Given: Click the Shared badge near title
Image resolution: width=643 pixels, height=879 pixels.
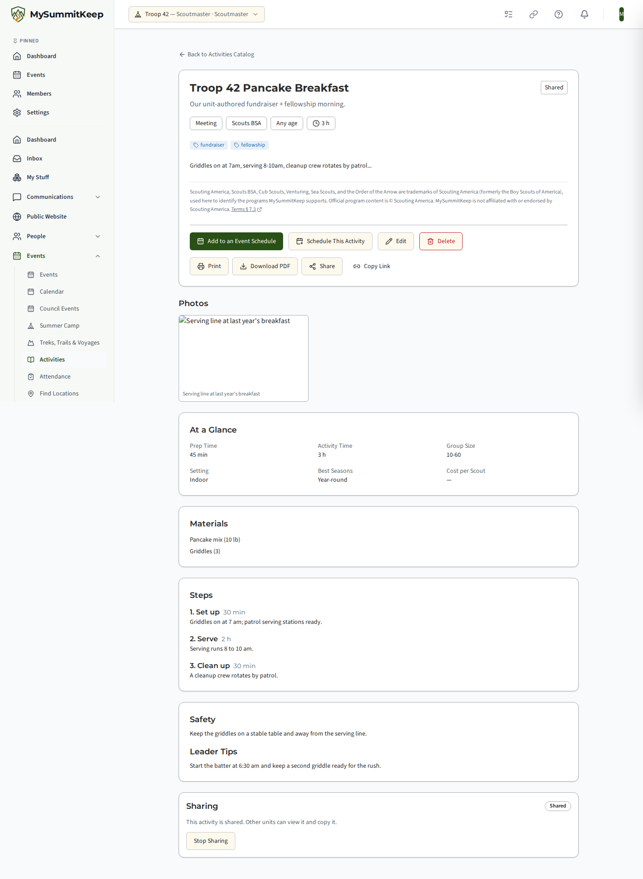Looking at the screenshot, I should (x=554, y=88).
